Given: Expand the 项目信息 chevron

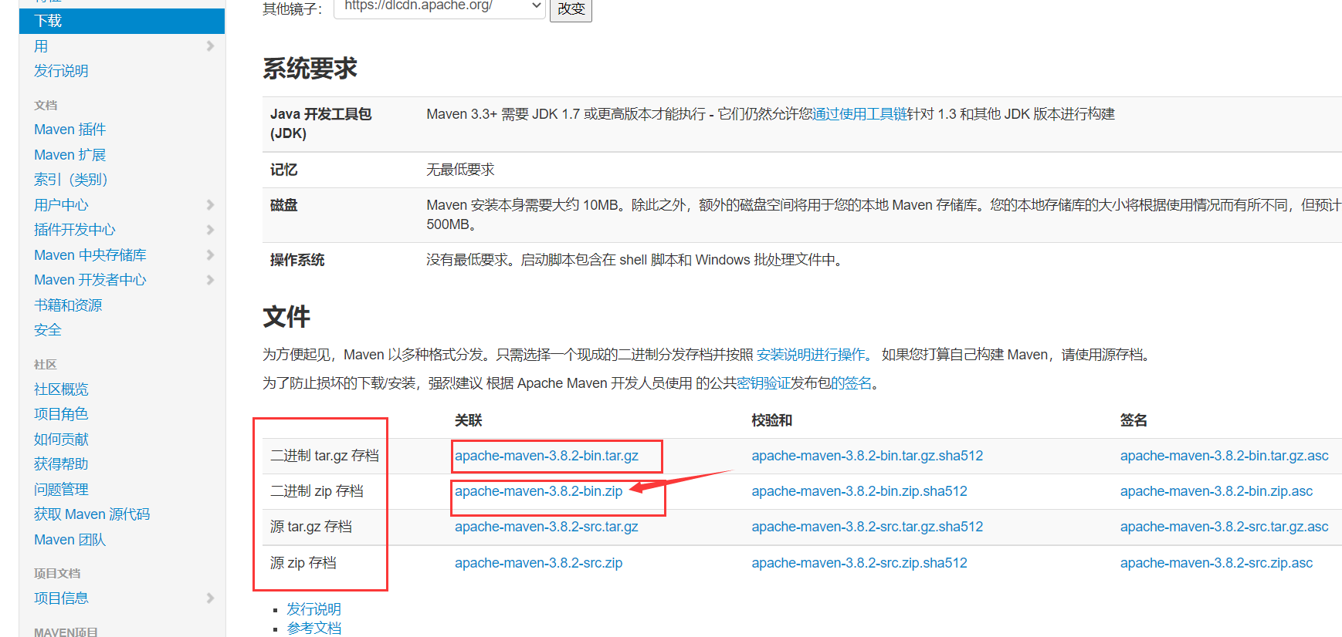Looking at the screenshot, I should point(210,598).
